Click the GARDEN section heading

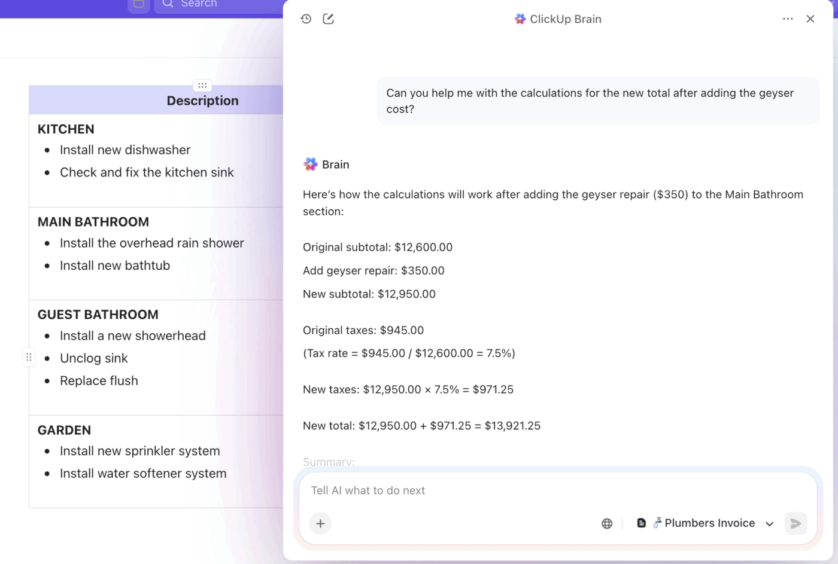click(x=64, y=431)
